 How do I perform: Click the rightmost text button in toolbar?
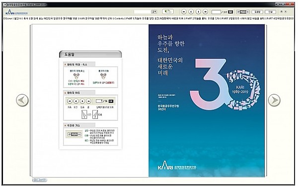270,12
